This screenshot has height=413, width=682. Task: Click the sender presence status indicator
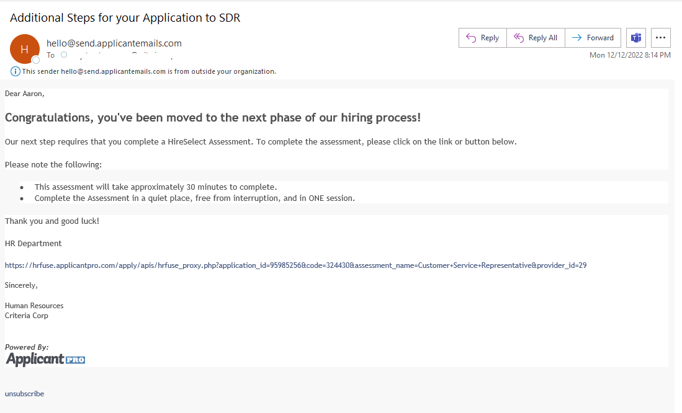[36, 60]
